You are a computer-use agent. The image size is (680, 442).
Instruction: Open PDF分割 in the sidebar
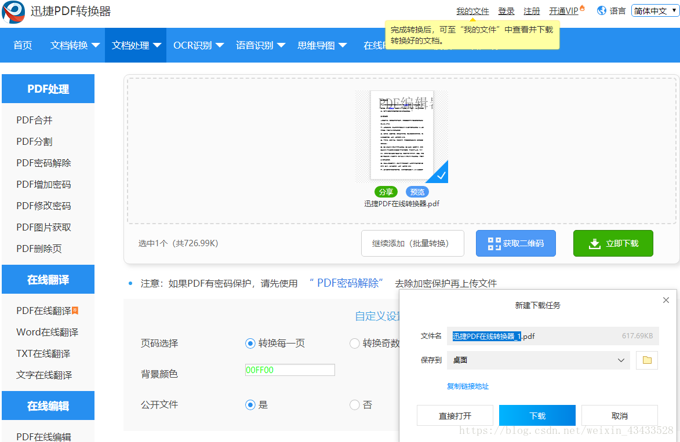click(x=34, y=142)
